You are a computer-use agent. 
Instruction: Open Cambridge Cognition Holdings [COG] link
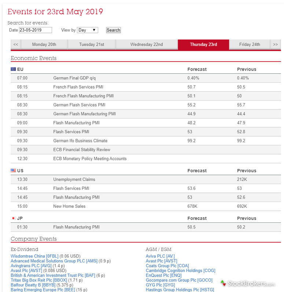181,270
